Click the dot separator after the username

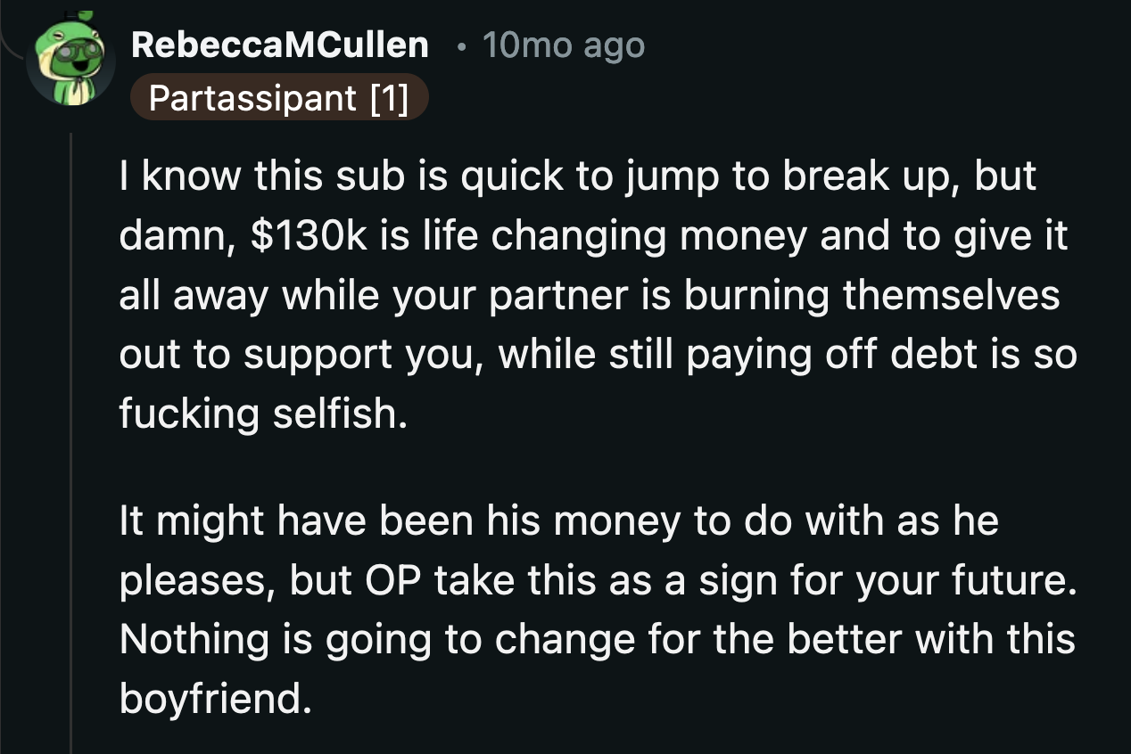click(x=462, y=47)
